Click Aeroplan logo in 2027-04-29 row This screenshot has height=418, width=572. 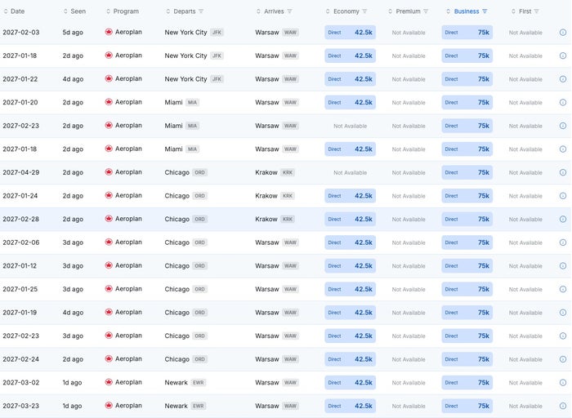coord(109,172)
